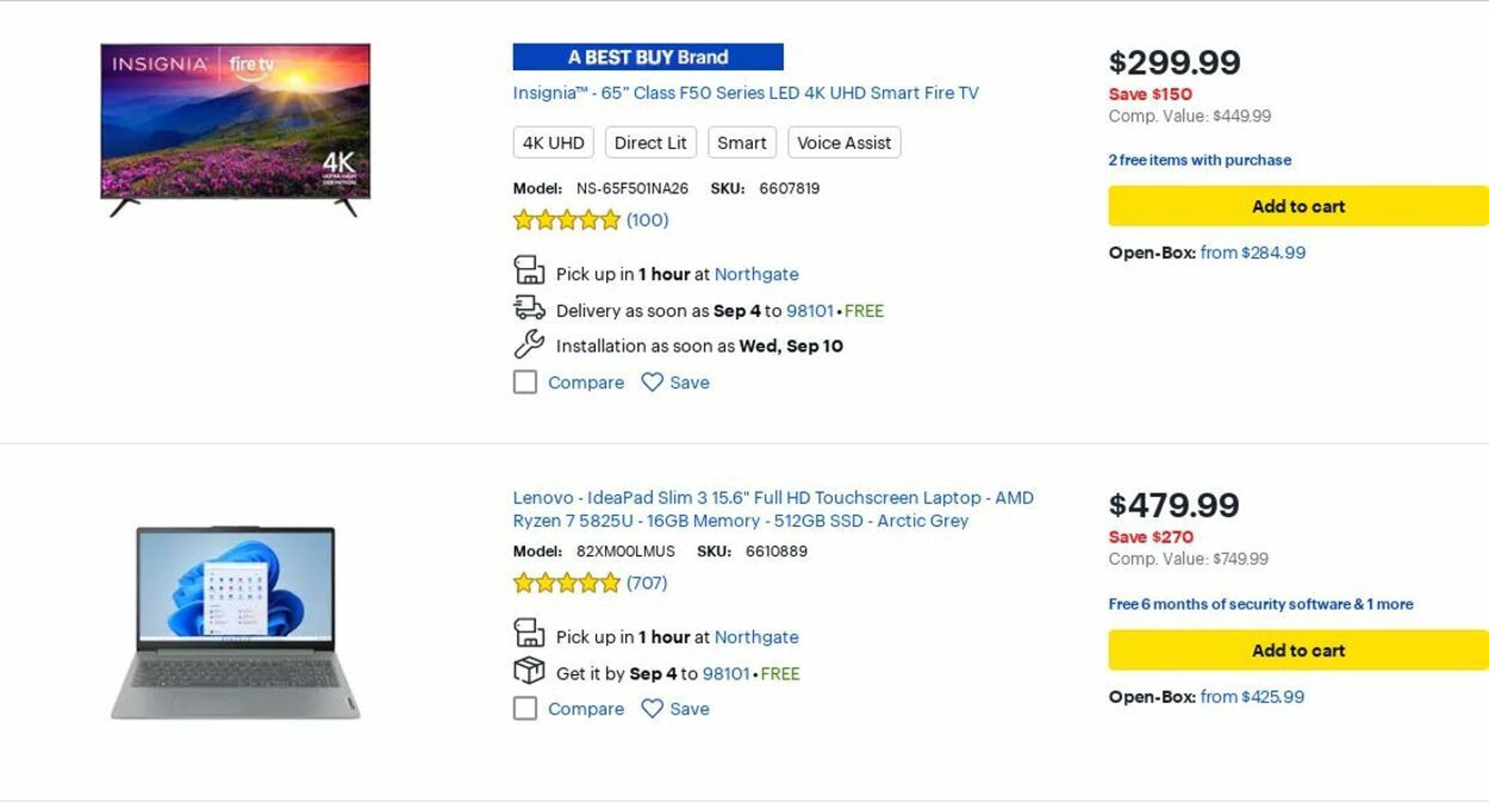1489x803 pixels.
Task: Click the star rating of the Insignia TV
Action: 566,220
